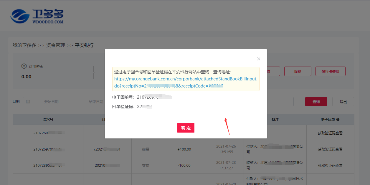The image size is (370, 185).
Task: Click the help icon next to 电子回单 header
Action: pos(338,120)
